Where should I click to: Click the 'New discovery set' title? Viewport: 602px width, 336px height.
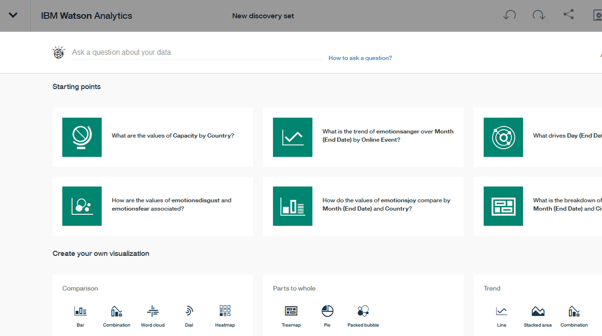point(263,16)
